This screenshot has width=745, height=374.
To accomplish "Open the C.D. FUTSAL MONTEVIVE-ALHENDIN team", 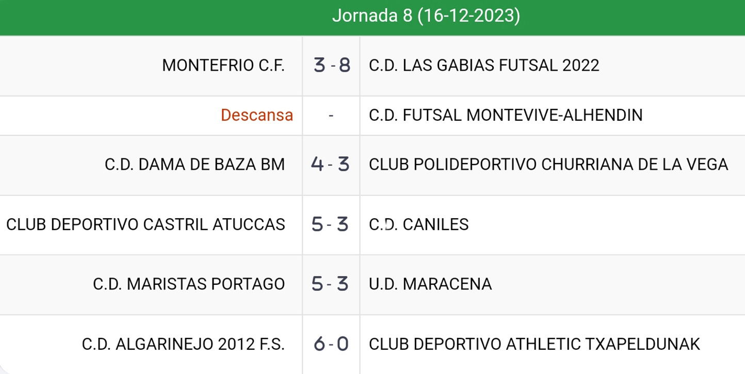I will [x=506, y=115].
